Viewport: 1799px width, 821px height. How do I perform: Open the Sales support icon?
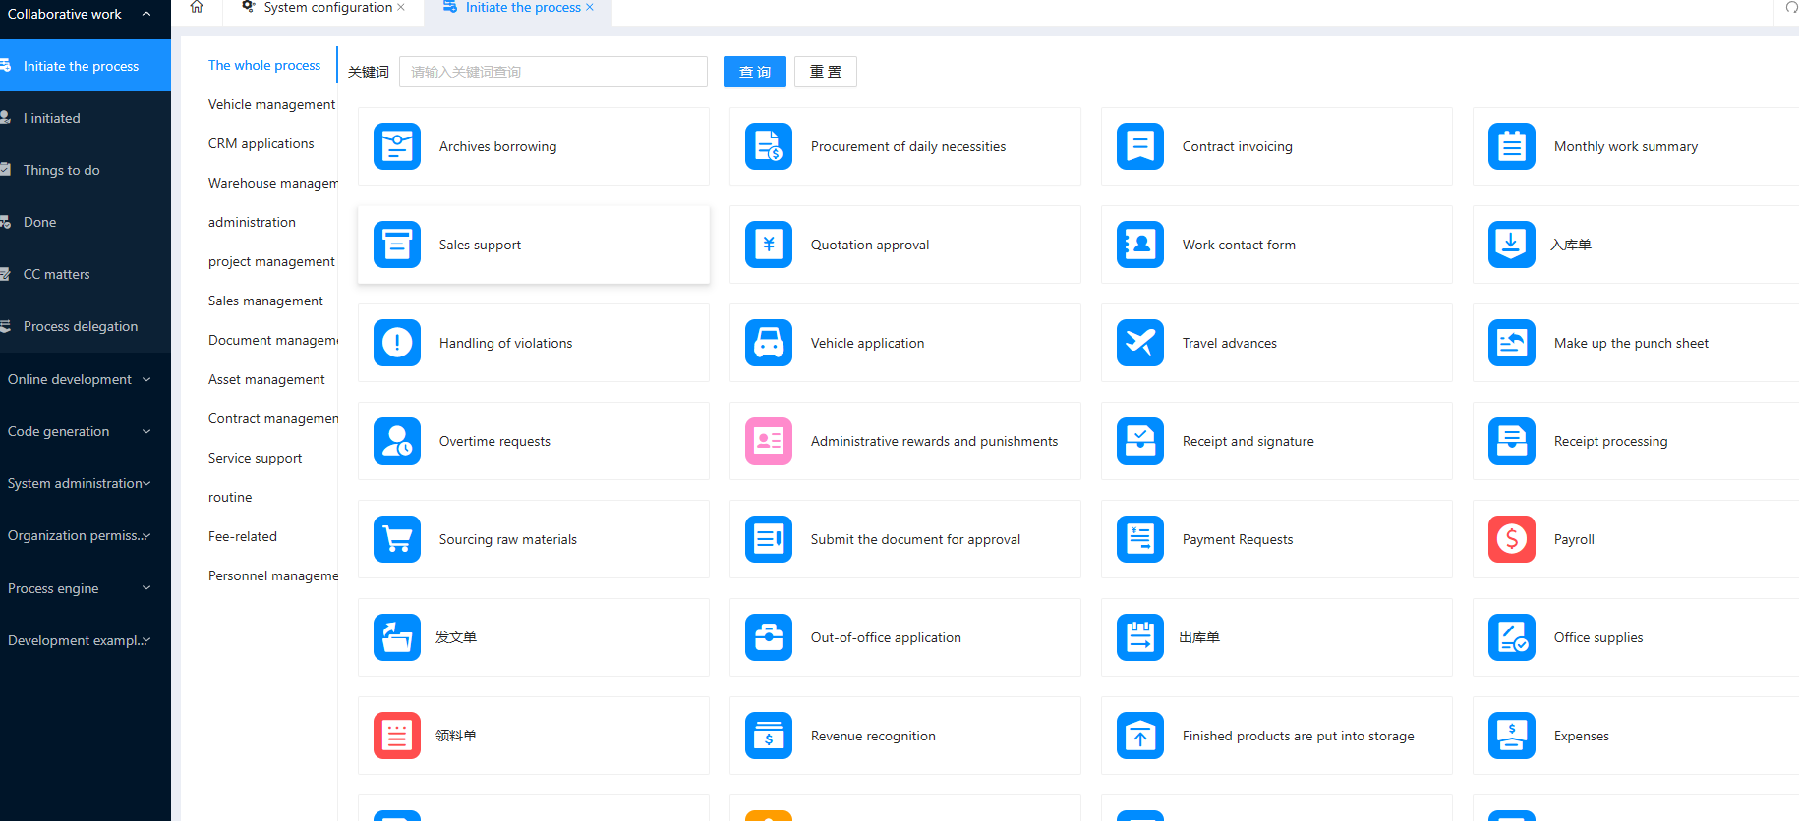point(397,245)
